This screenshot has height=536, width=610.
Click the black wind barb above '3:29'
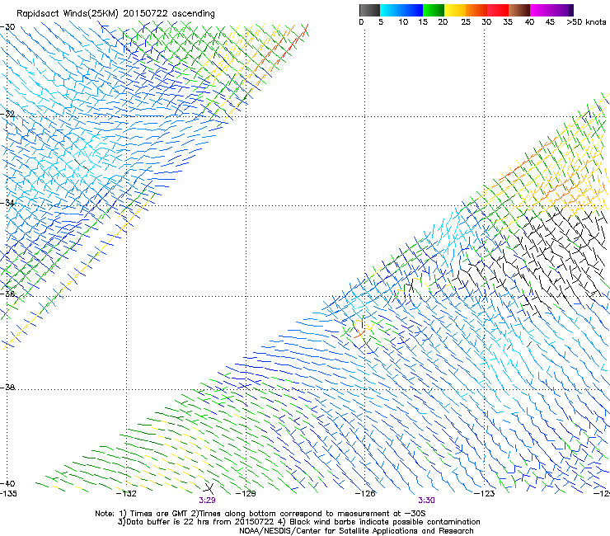coord(209,487)
